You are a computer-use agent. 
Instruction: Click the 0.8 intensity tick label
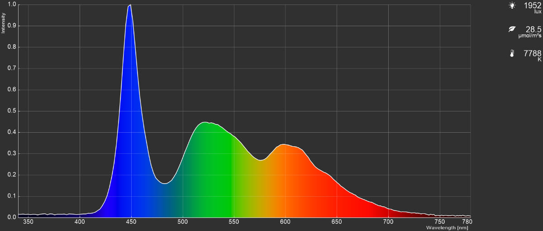tap(12, 47)
